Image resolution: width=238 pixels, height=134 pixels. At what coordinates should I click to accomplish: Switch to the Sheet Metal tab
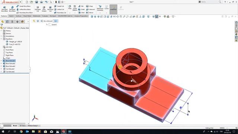tap(27, 16)
